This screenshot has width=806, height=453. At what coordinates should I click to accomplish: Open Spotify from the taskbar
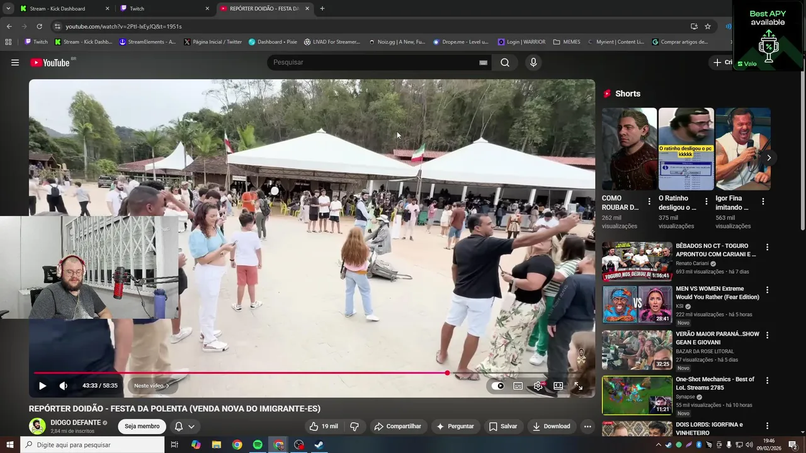(258, 445)
